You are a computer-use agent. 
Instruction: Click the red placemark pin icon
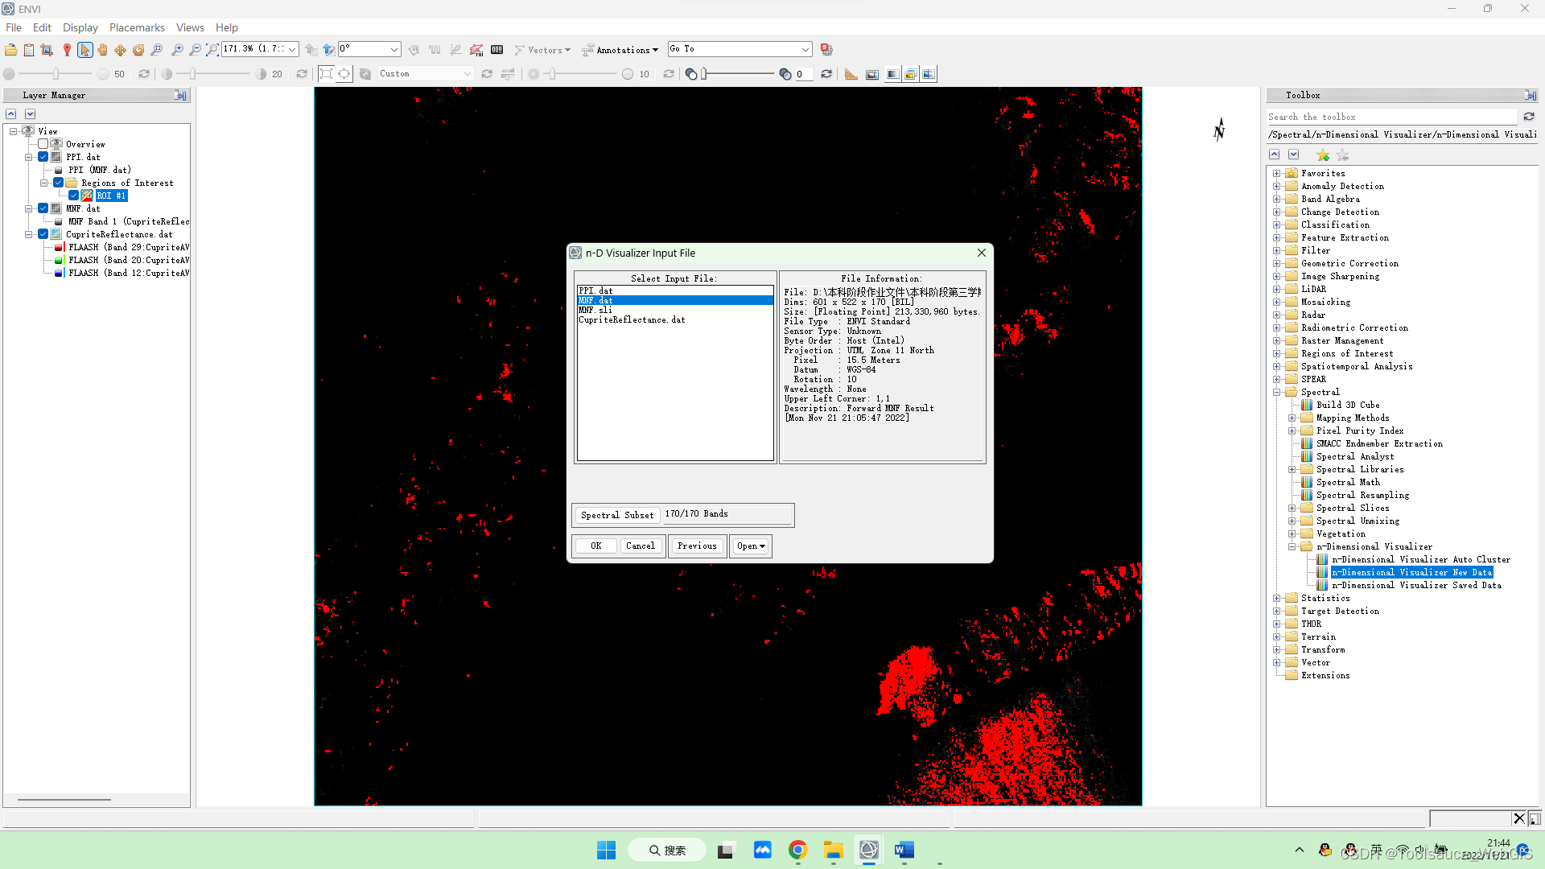point(67,50)
